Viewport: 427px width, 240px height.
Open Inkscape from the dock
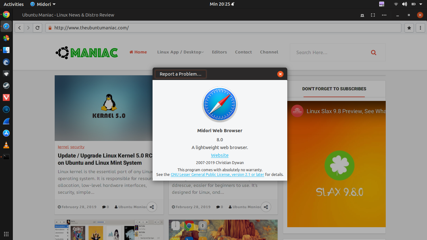(6, 74)
